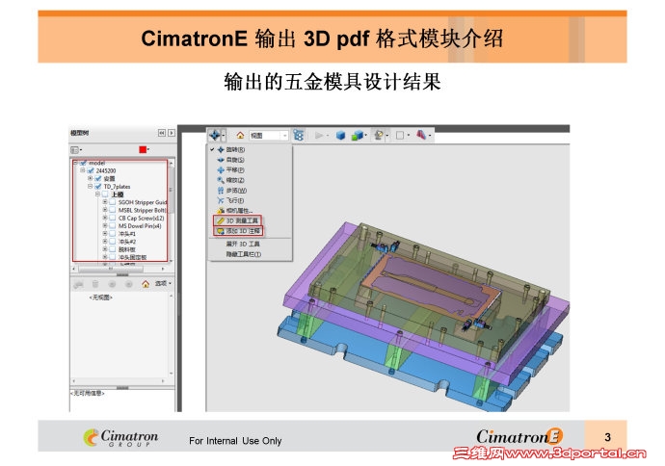Collapse the TD_7plates tree node
The width and height of the screenshot is (665, 466).
pyautogui.click(x=90, y=186)
